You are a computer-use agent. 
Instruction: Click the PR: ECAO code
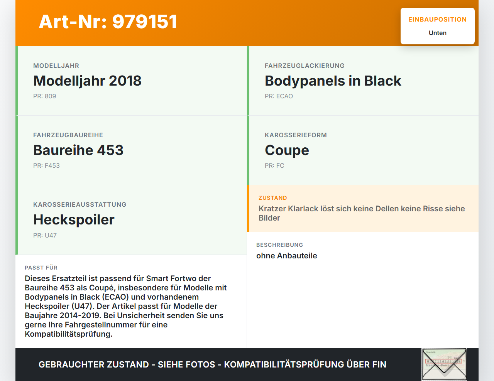point(279,96)
